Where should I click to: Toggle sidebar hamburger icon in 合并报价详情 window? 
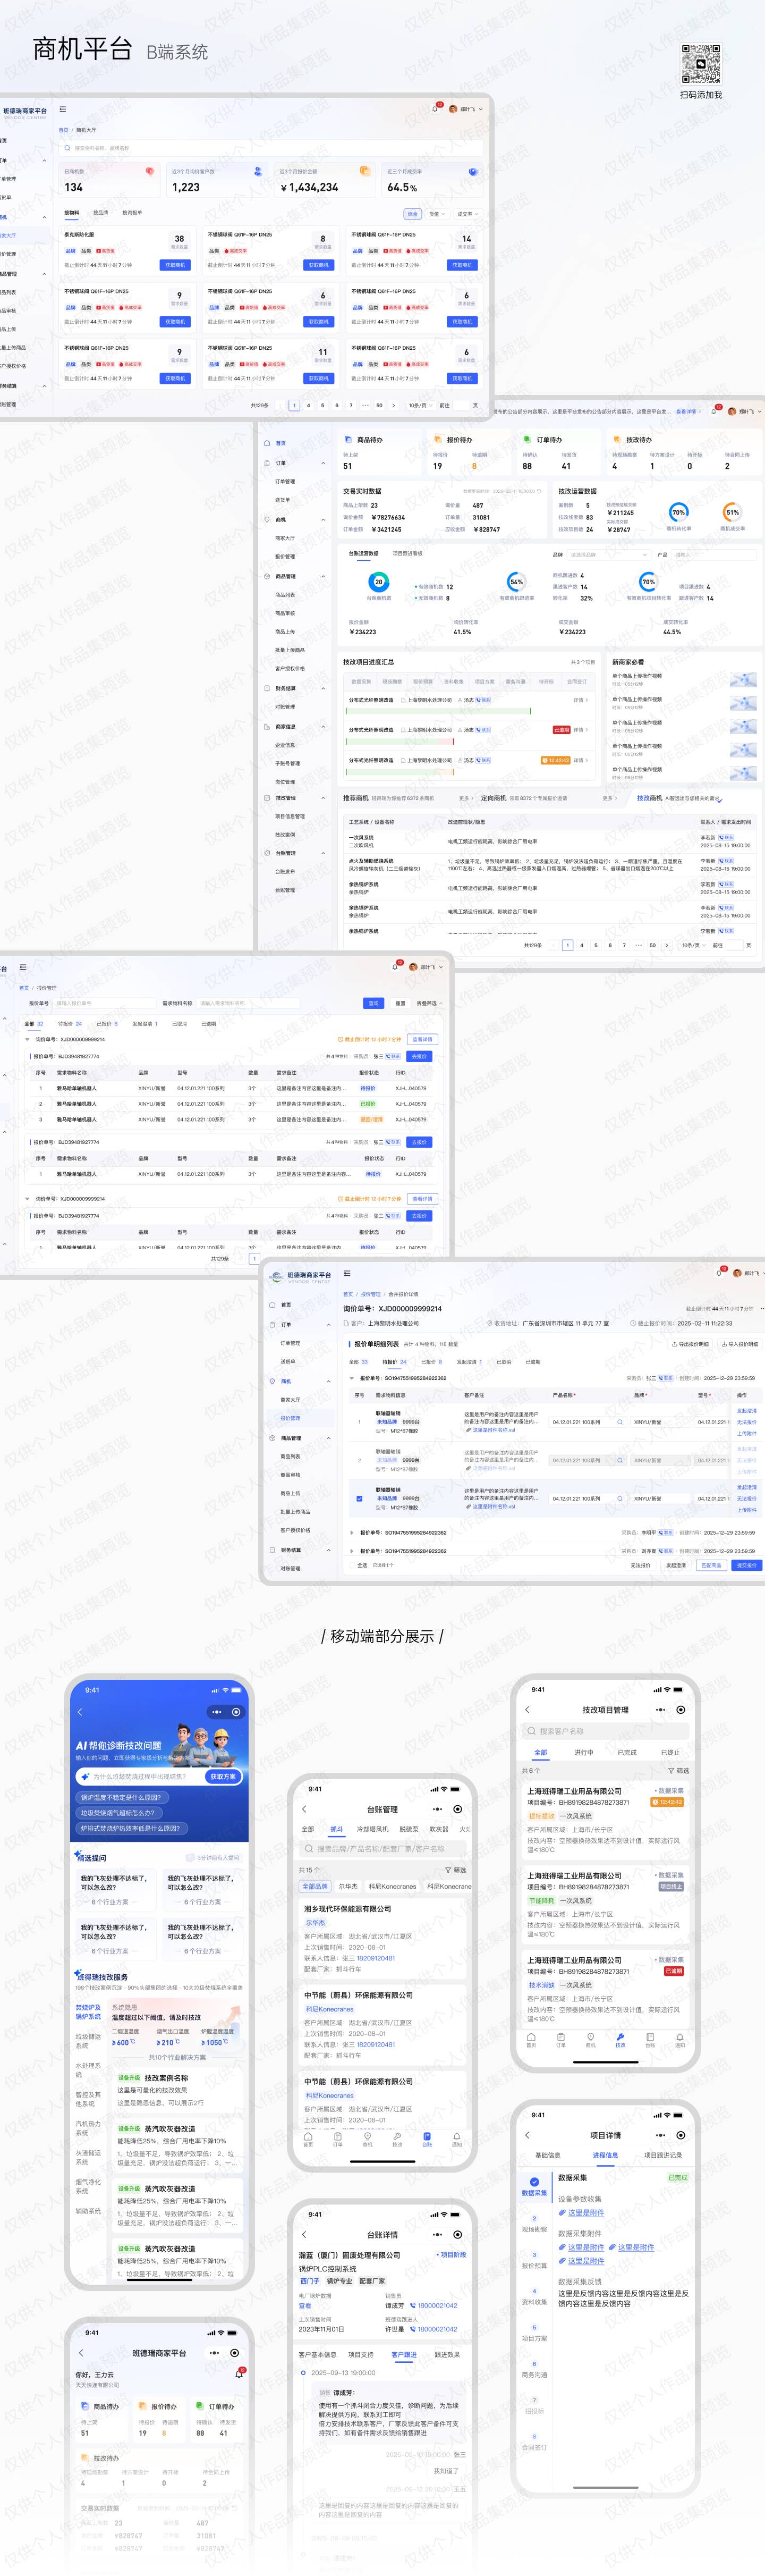click(x=347, y=1273)
